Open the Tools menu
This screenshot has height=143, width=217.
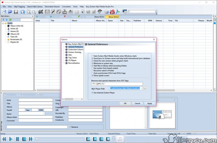[75, 6]
